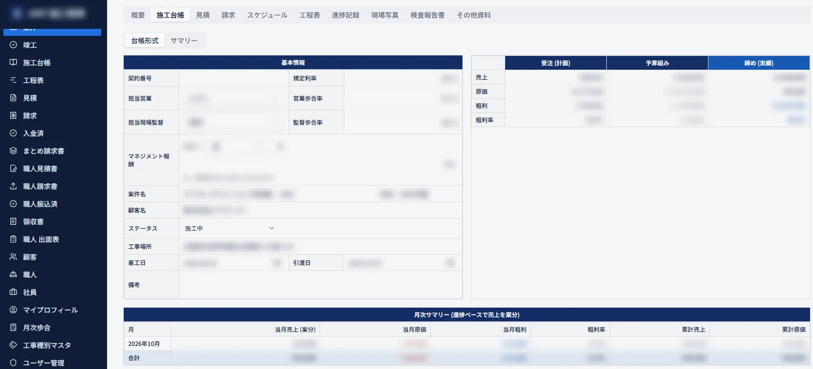813x369 pixels.
Task: Click the ユーザー管理 shield icon
Action: point(13,363)
